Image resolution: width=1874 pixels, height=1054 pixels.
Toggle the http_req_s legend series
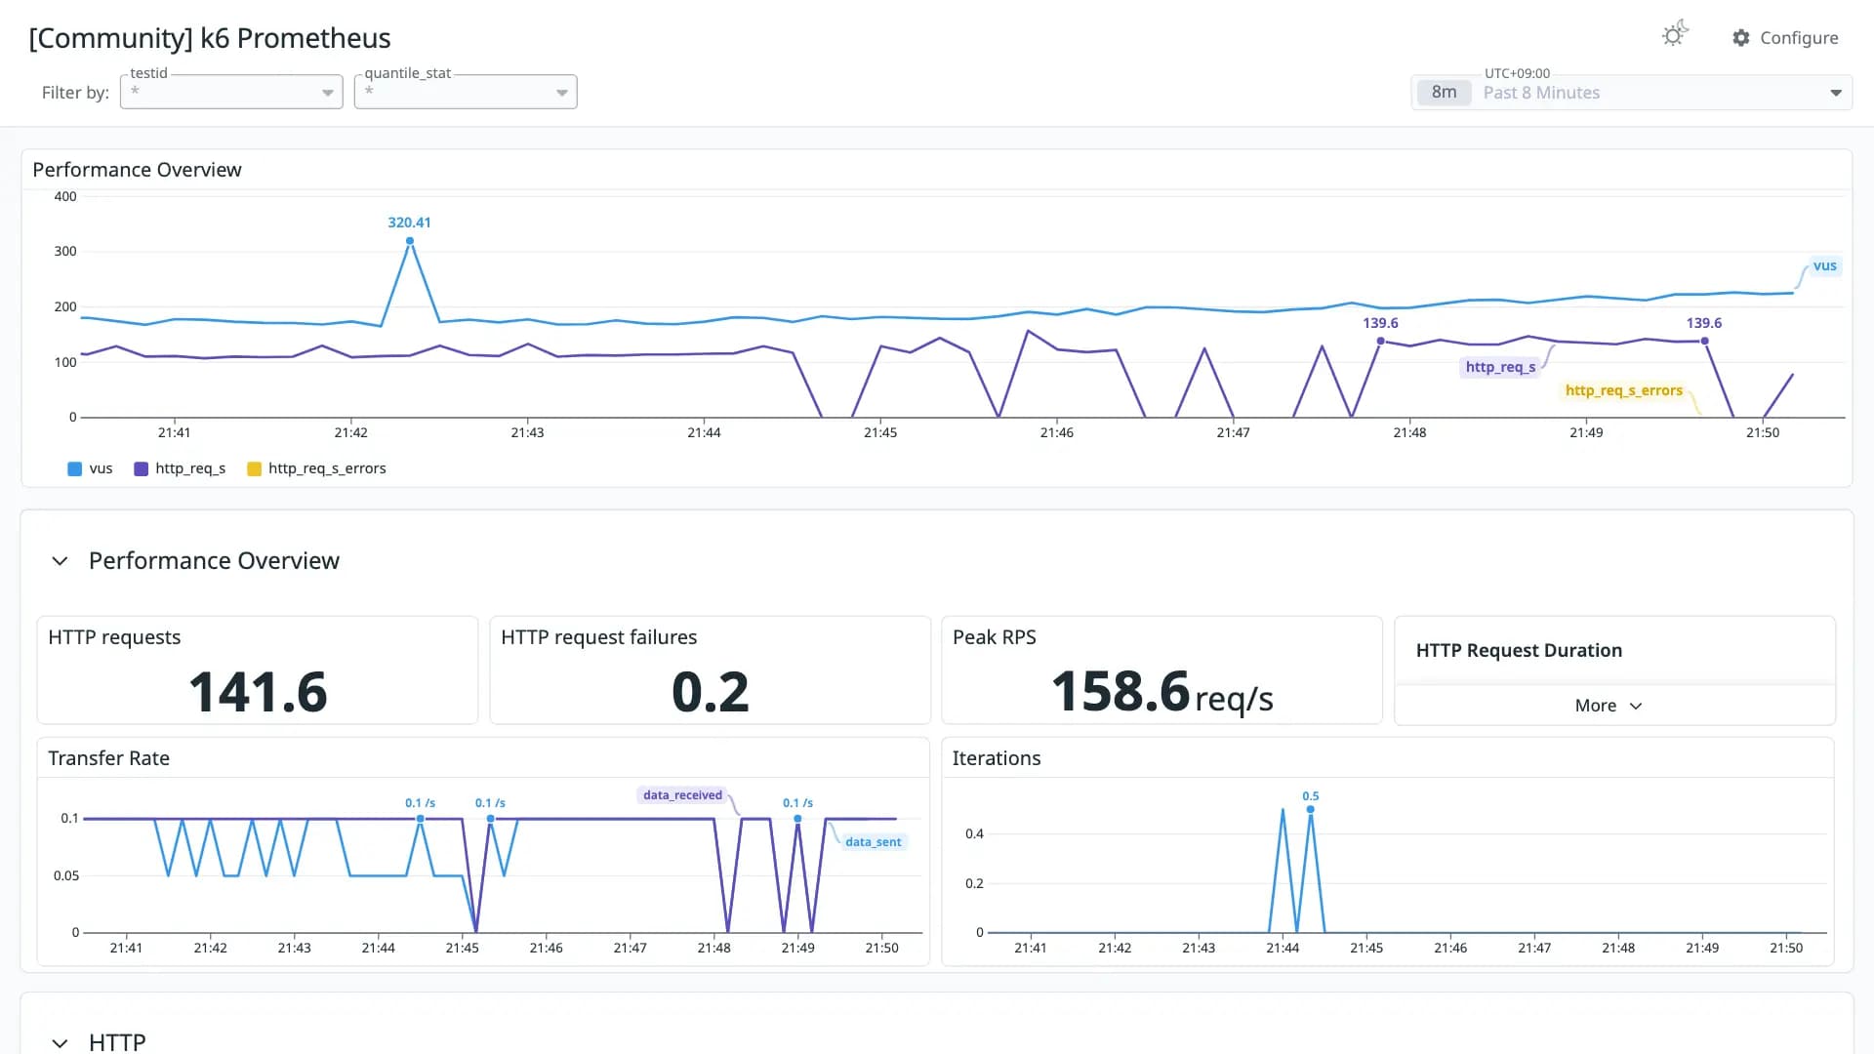pyautogui.click(x=180, y=468)
